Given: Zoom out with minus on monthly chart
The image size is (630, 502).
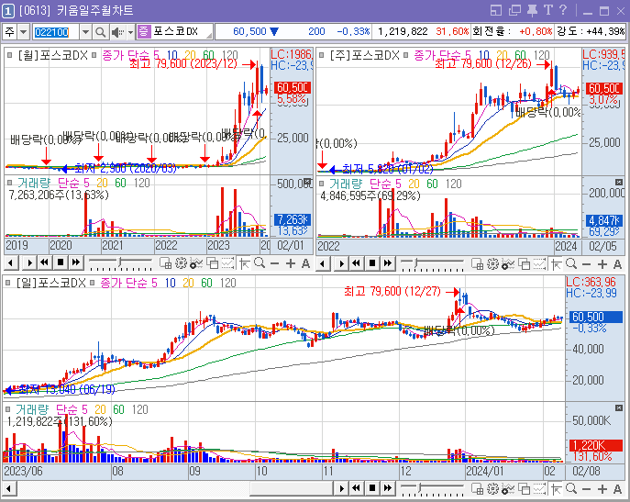Looking at the screenshot, I should tap(275, 264).
